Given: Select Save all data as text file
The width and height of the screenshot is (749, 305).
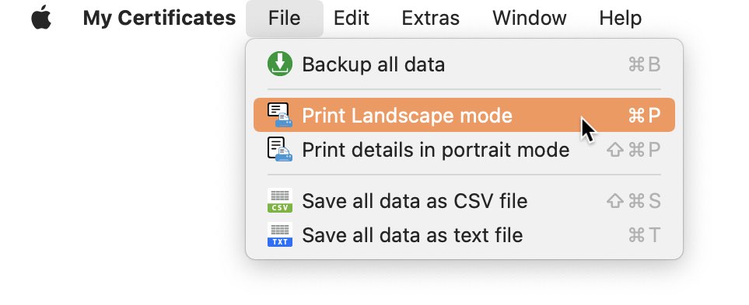Looking at the screenshot, I should pyautogui.click(x=464, y=235).
